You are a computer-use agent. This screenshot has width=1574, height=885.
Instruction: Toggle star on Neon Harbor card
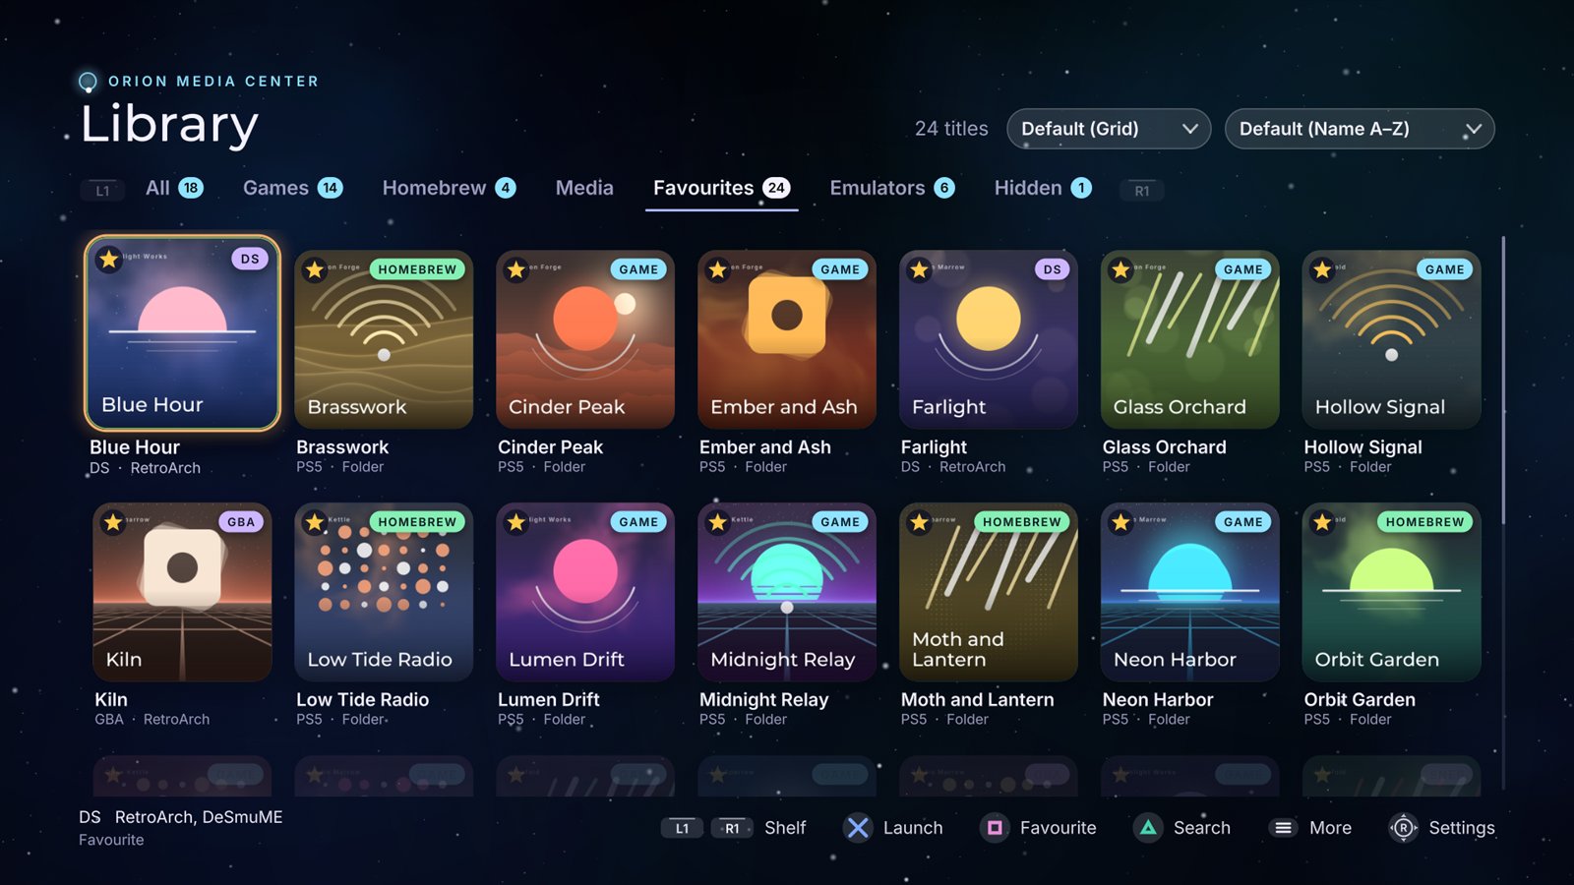(1120, 522)
